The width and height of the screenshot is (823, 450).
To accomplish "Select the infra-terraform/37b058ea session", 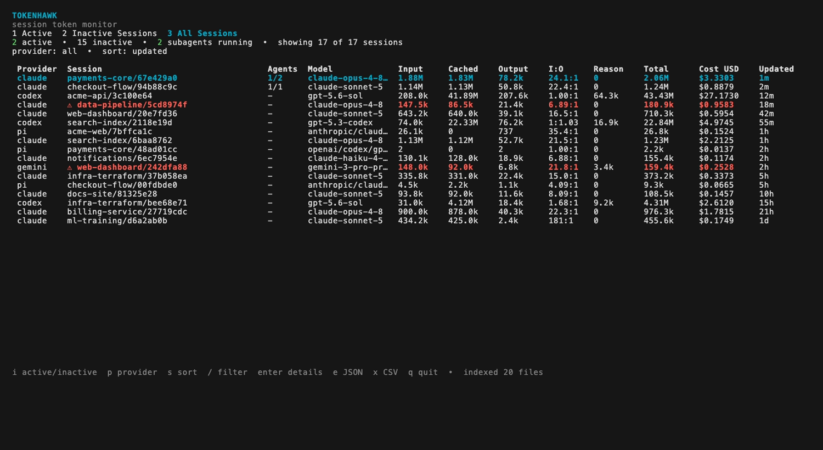I will (x=127, y=176).
